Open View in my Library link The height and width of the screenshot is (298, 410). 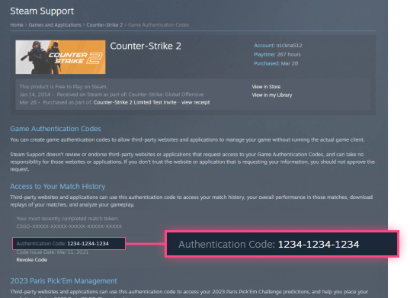pyautogui.click(x=271, y=95)
